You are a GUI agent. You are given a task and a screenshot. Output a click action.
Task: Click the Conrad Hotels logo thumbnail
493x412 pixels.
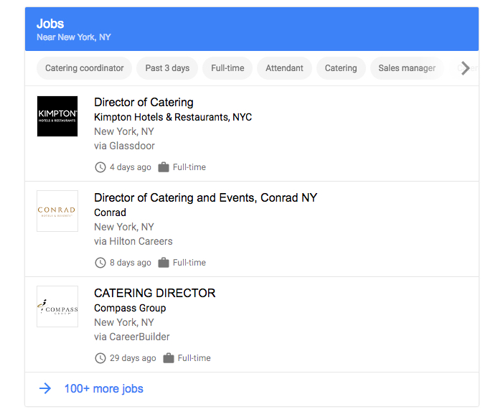[x=57, y=211]
